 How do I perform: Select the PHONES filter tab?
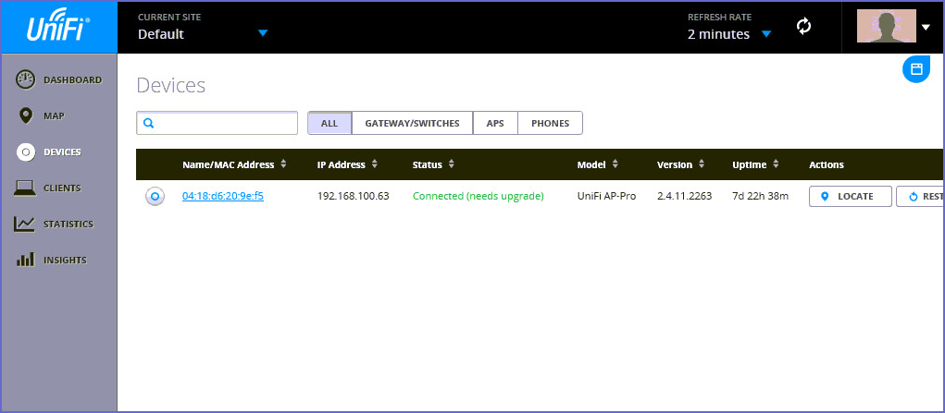(550, 124)
